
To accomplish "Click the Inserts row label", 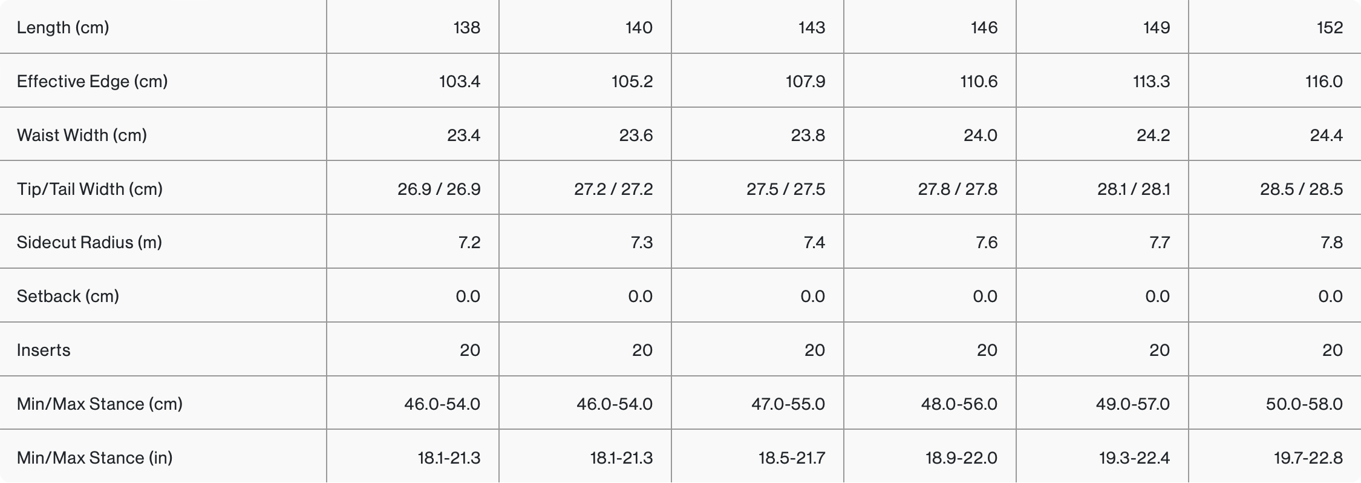I will (44, 350).
